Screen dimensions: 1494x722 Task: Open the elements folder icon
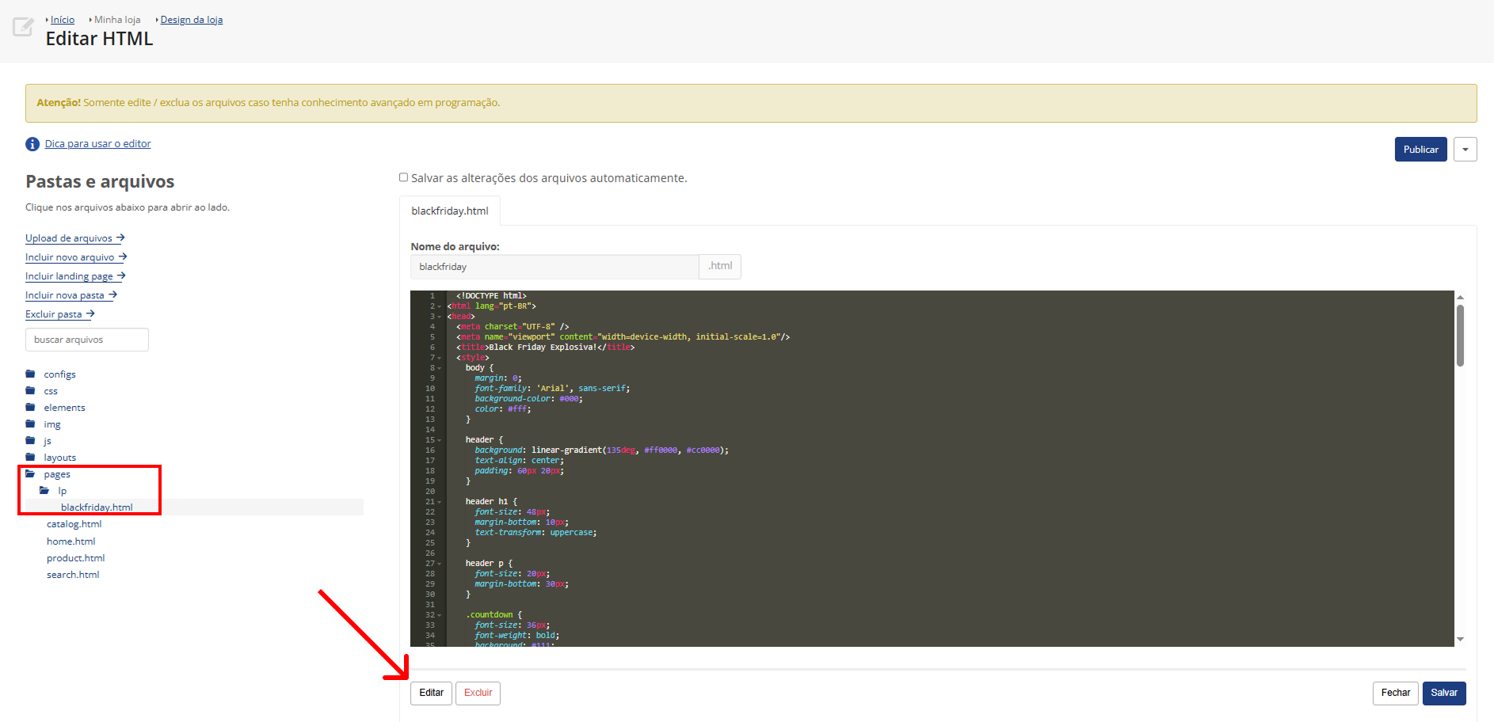pyautogui.click(x=30, y=407)
